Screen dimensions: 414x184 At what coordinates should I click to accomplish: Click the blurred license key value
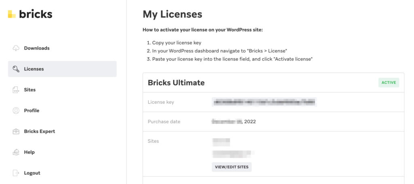[x=264, y=102]
